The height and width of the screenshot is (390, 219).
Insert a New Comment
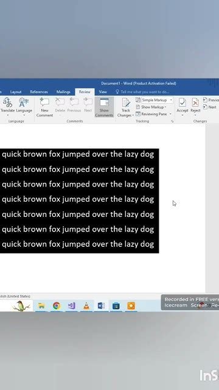point(44,107)
